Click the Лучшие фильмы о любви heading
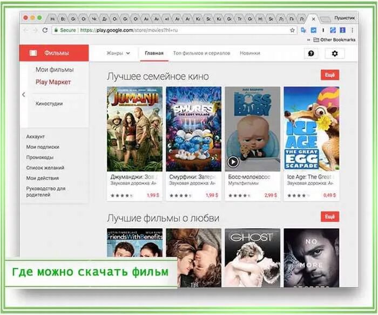The image size is (378, 315). click(163, 218)
